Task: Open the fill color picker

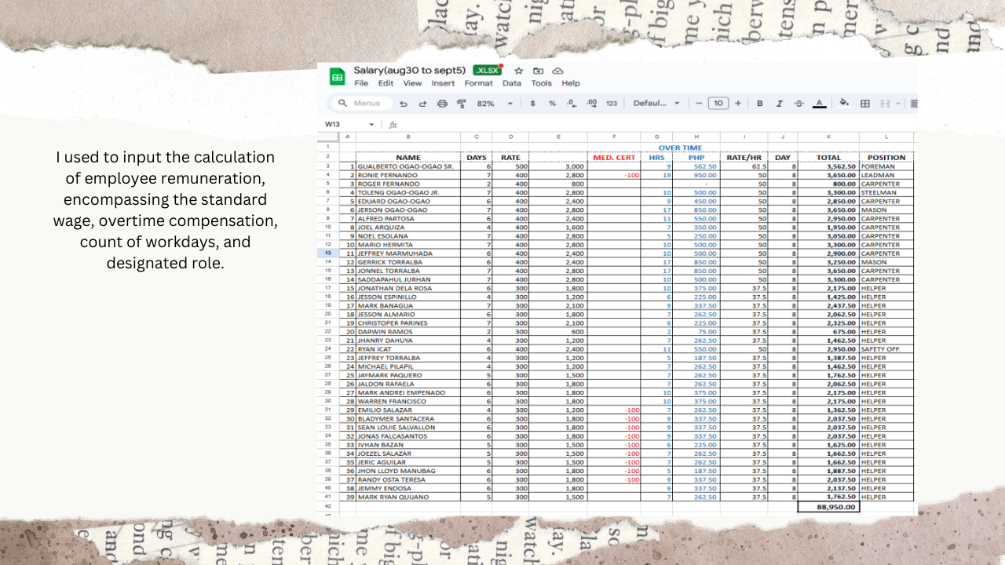Action: (844, 104)
